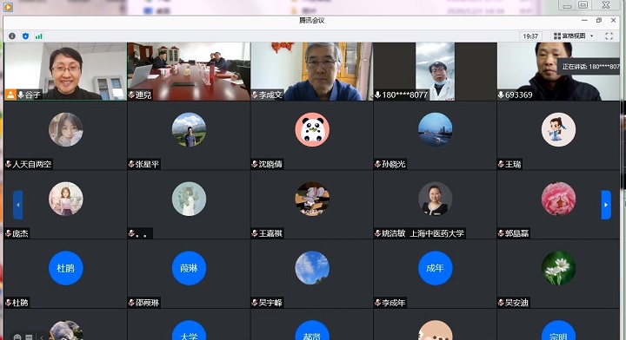626x340 pixels.
Task: Click the muted microphone icon beside 张星平
Action: tap(131, 164)
